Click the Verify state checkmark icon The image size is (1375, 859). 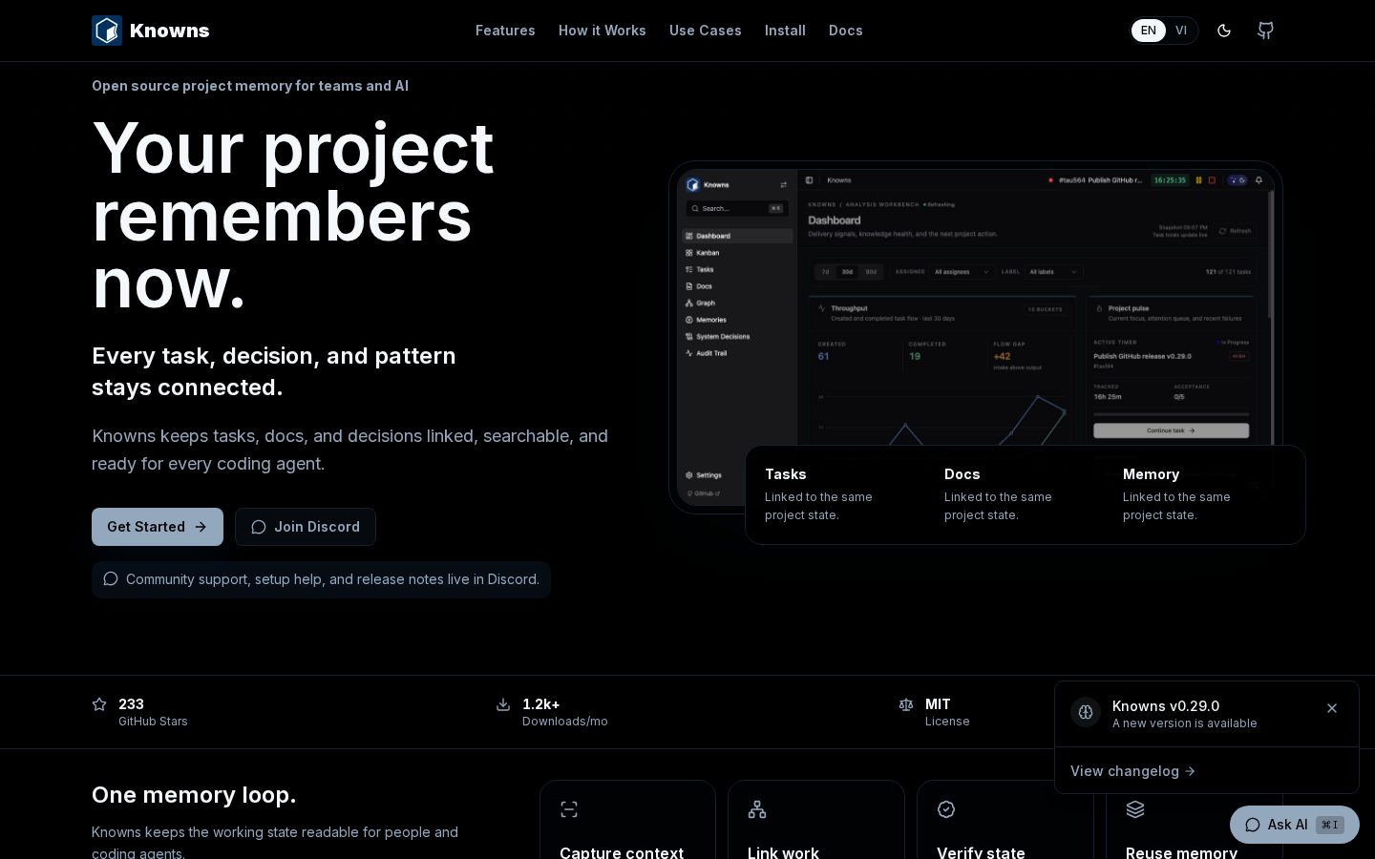click(946, 809)
